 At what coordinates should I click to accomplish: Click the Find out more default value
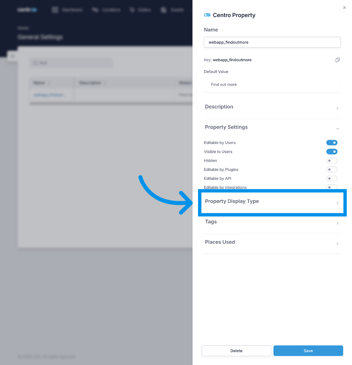[224, 84]
